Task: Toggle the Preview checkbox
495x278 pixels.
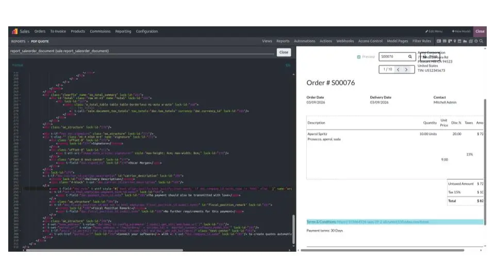Action: tap(359, 57)
